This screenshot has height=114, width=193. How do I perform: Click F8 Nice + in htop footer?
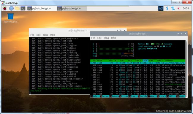[x=162, y=96]
